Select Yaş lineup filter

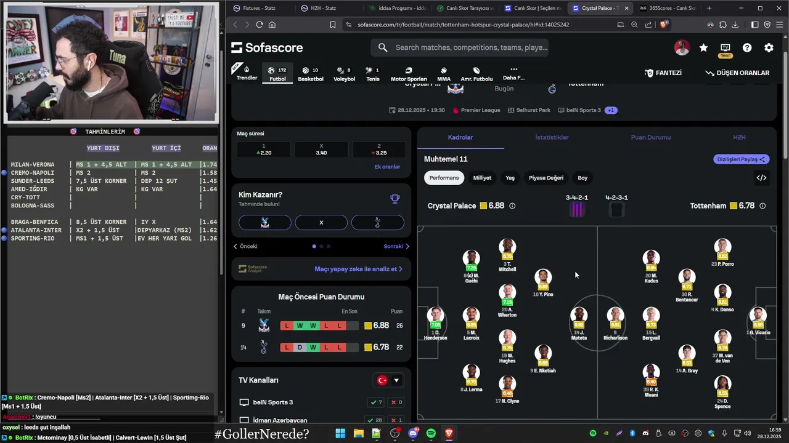click(x=510, y=178)
